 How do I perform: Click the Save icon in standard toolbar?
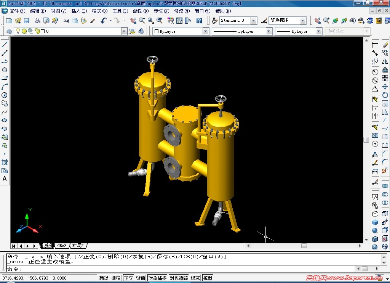(x=27, y=21)
